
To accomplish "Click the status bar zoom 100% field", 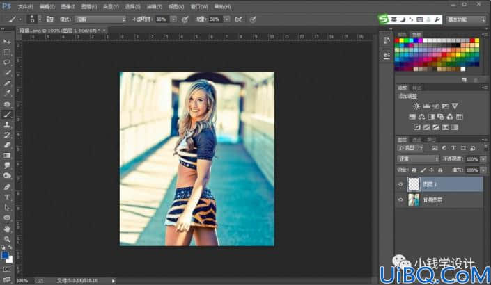I will pyautogui.click(x=22, y=281).
